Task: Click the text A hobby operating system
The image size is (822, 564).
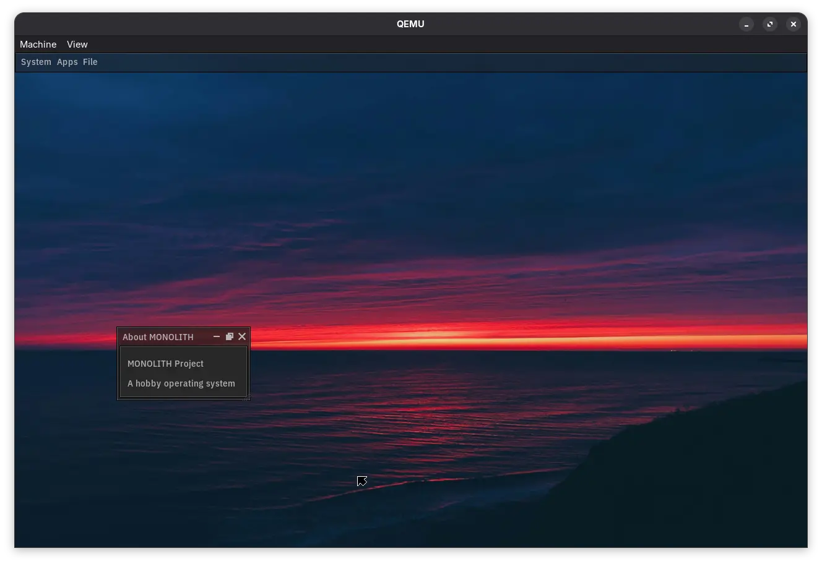Action: [181, 383]
